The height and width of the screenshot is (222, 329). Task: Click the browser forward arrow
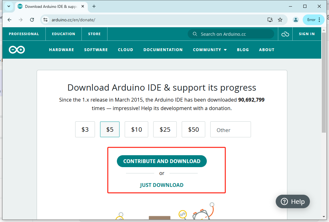(x=21, y=20)
